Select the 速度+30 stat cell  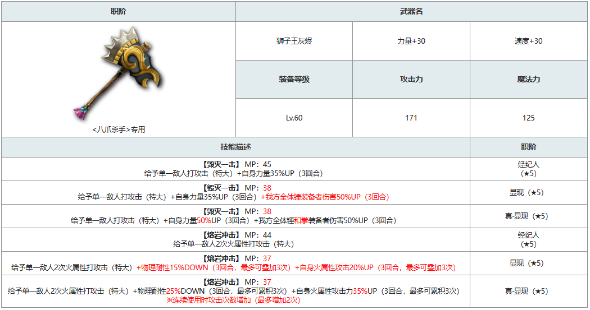[x=528, y=41]
